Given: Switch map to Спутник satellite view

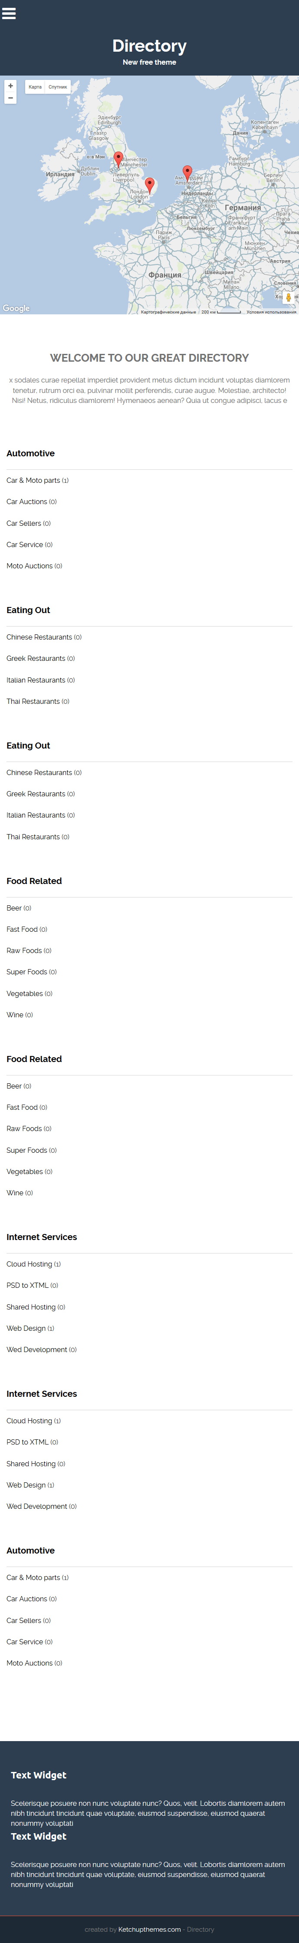Looking at the screenshot, I should tap(58, 87).
